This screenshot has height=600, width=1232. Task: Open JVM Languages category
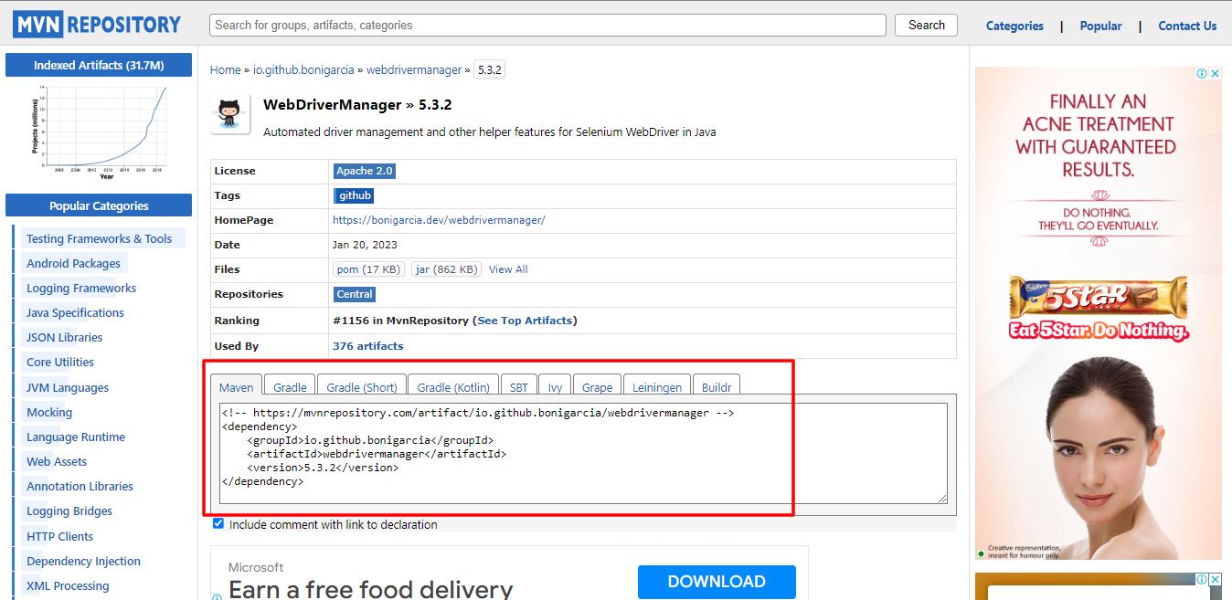coord(68,387)
